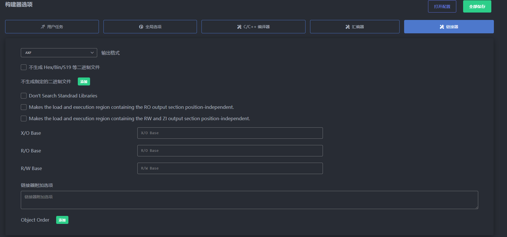Toggle RW and ZI position-independent checkbox
Image resolution: width=507 pixels, height=237 pixels.
point(24,118)
